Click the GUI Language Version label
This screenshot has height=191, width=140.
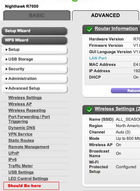[x=110, y=52]
